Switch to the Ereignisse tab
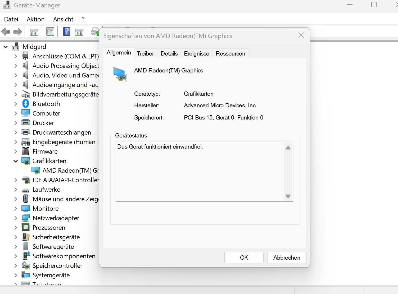 point(197,53)
